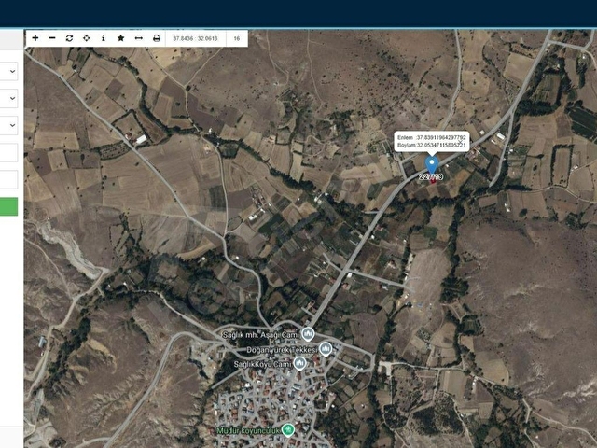Open the info (i) tool

click(x=104, y=38)
